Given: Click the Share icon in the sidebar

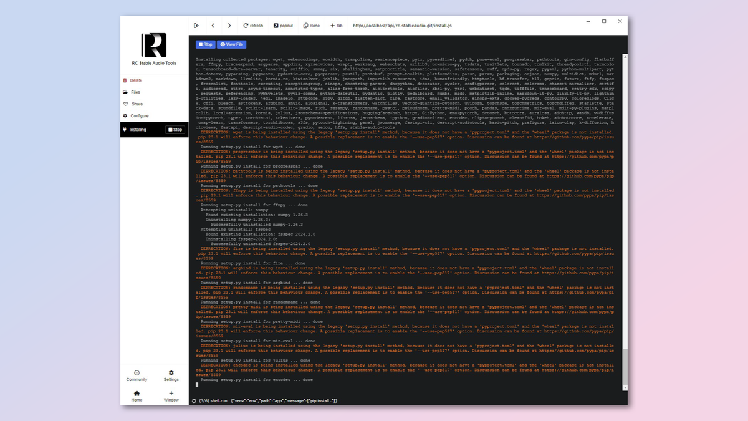Looking at the screenshot, I should [135, 104].
